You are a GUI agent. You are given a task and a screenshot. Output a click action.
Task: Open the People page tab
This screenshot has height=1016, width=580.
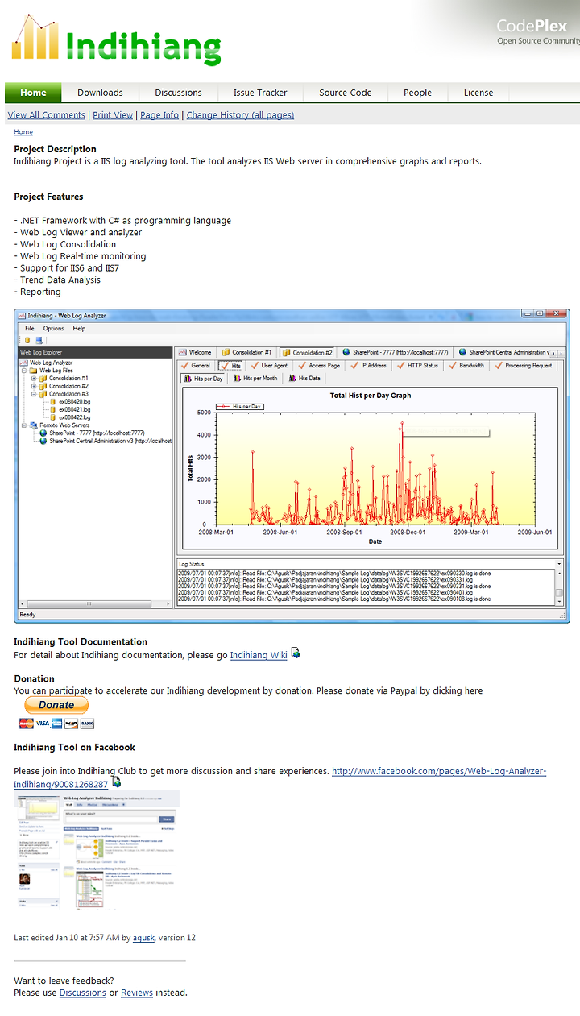click(x=417, y=93)
